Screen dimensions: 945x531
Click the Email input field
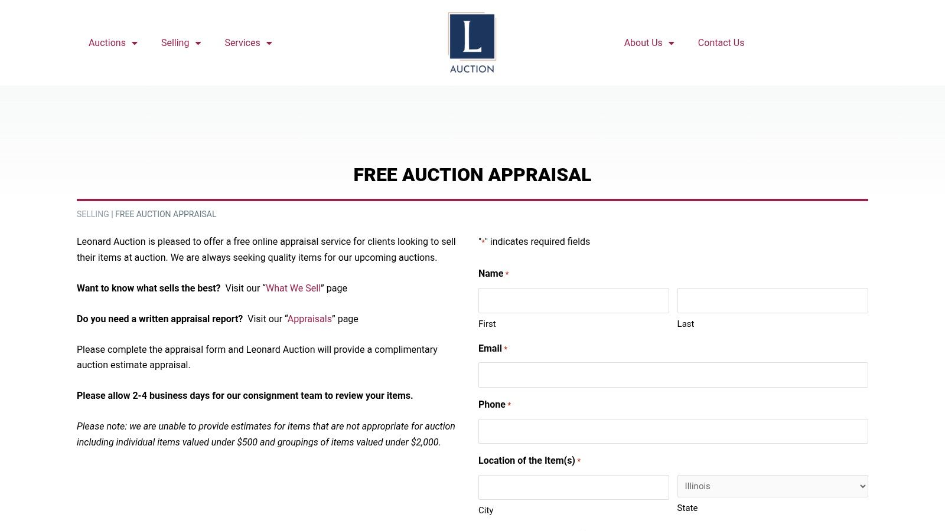pos(673,375)
